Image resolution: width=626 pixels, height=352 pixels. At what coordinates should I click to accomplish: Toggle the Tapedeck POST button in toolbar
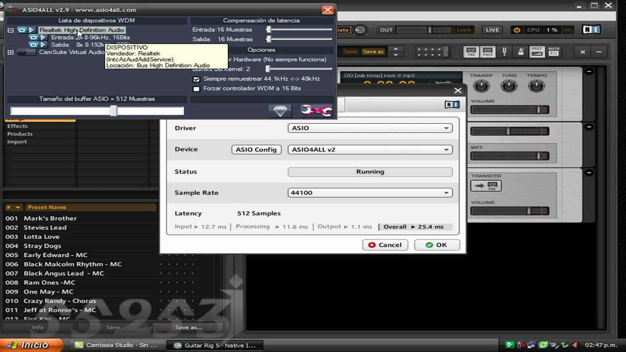coord(488,51)
